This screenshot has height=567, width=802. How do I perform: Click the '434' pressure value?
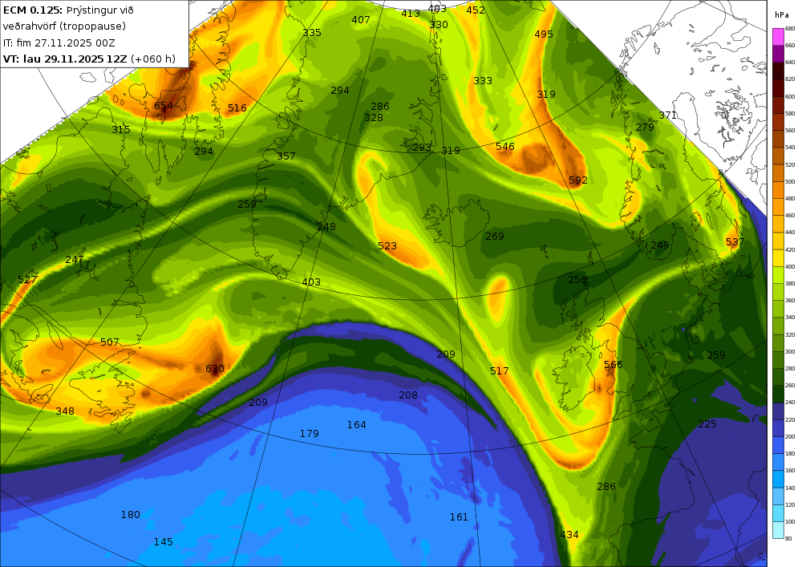[x=569, y=535]
